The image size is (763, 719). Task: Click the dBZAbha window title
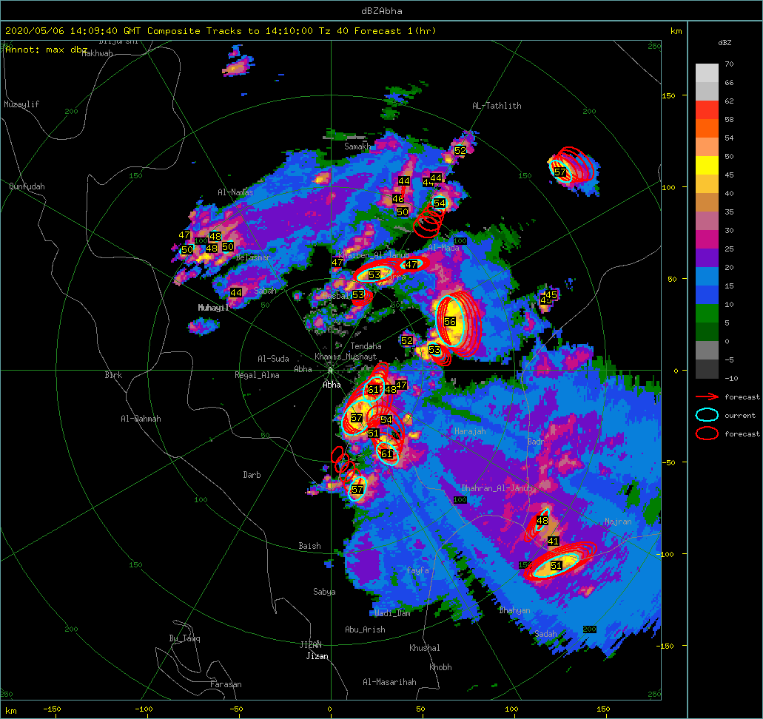point(381,11)
